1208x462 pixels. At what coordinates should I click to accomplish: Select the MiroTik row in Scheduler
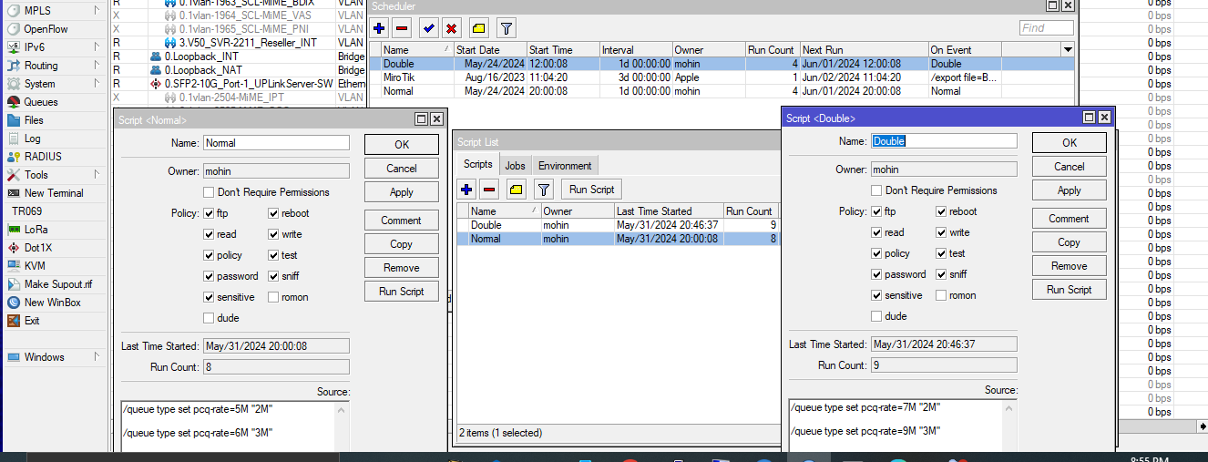pos(722,77)
